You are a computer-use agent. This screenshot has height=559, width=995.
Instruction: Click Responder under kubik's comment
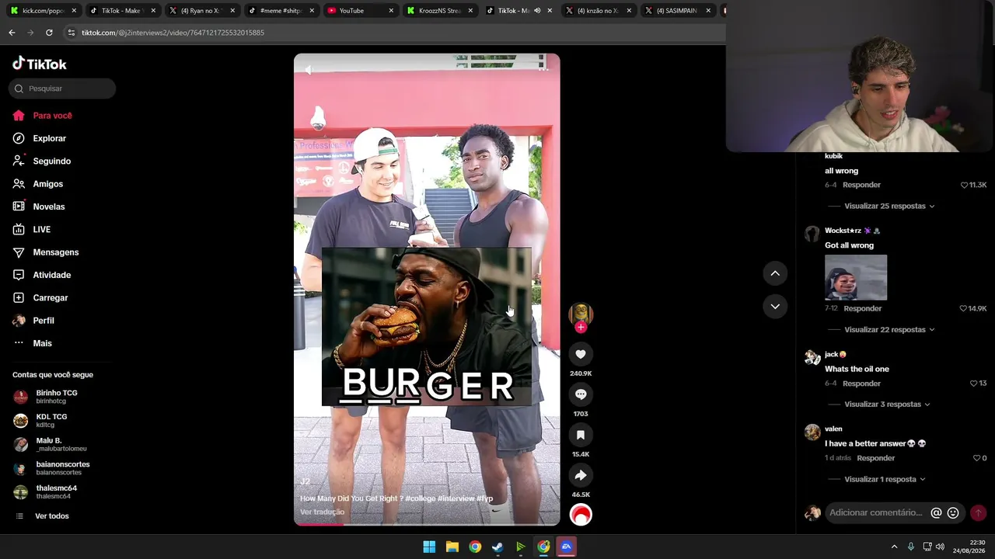click(861, 185)
